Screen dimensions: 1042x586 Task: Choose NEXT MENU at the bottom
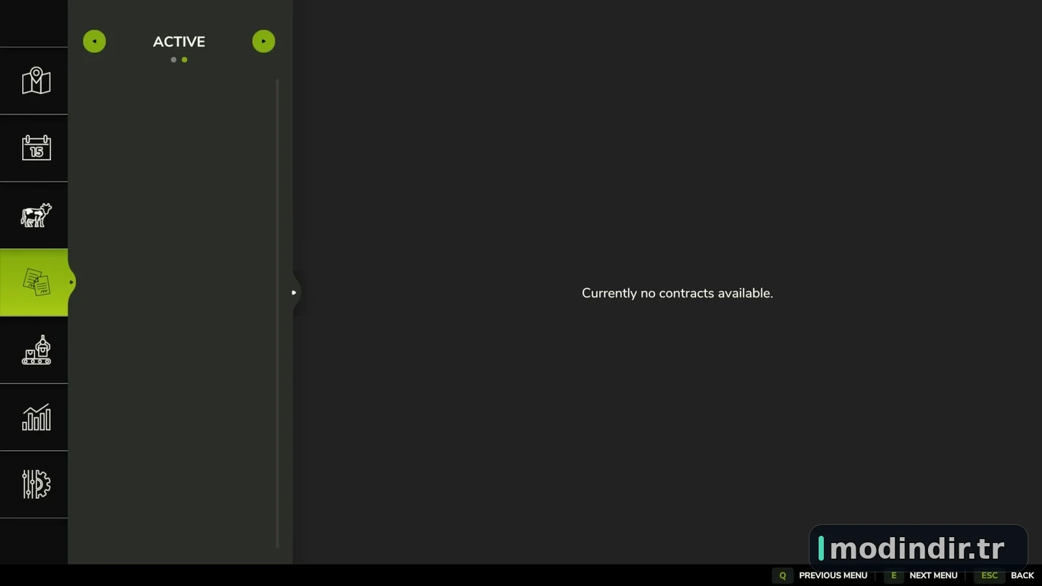coord(933,576)
